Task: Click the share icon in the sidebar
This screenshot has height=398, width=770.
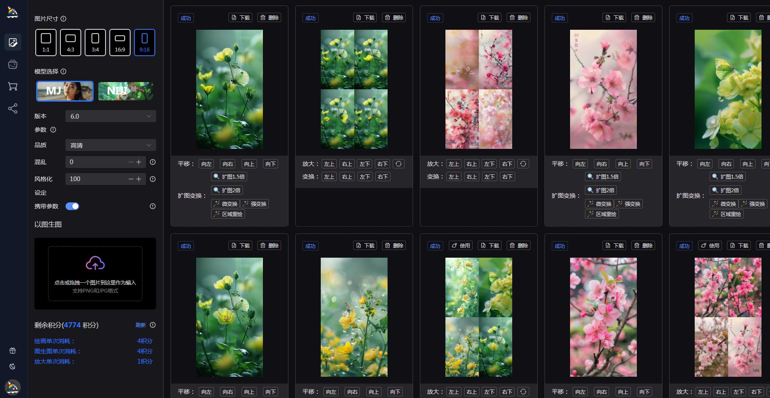Action: click(13, 108)
